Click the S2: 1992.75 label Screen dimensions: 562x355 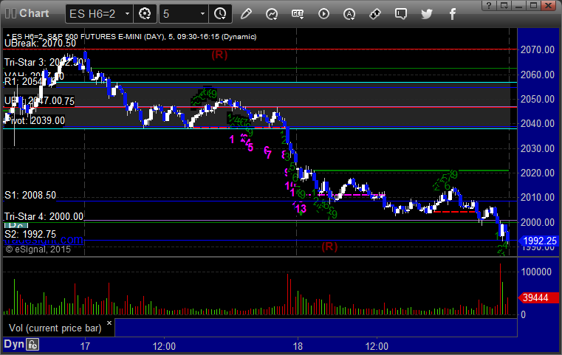pos(30,234)
